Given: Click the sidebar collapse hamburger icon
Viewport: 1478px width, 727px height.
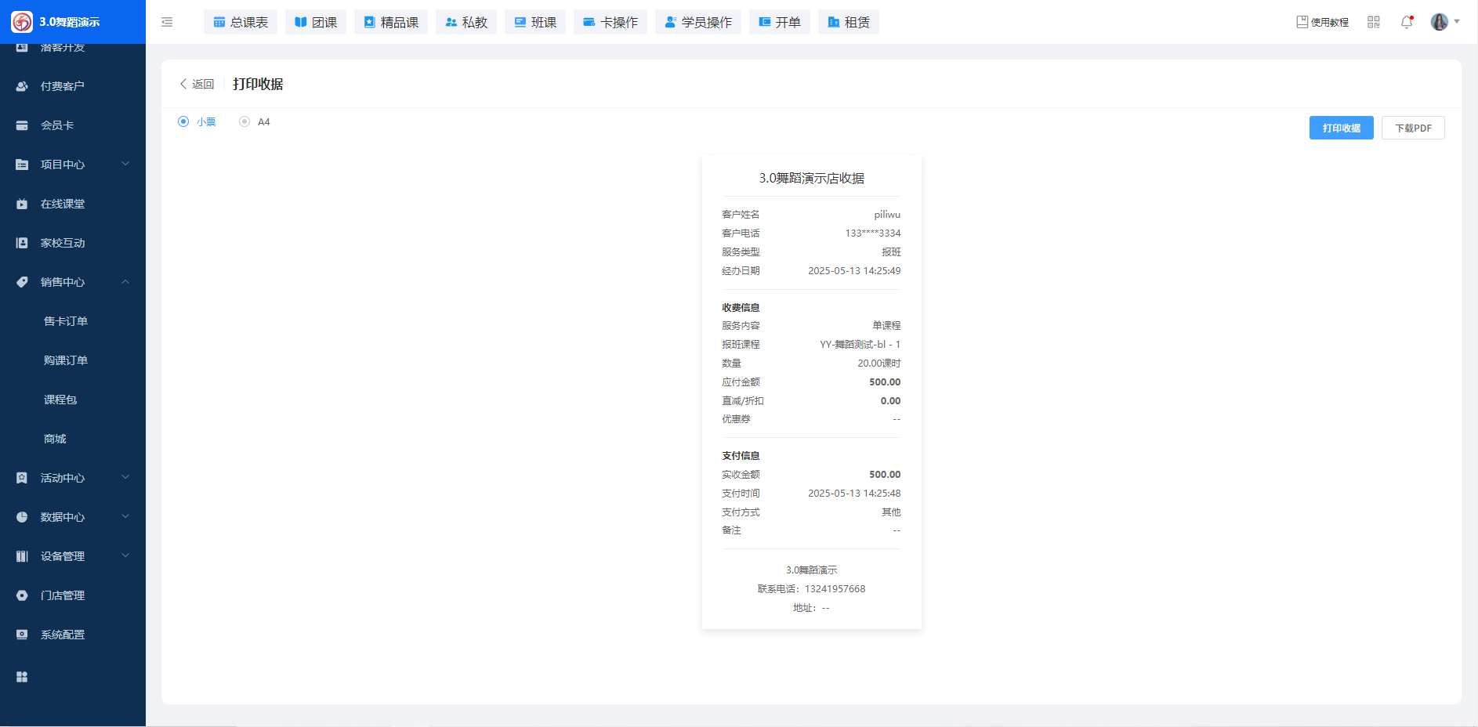Looking at the screenshot, I should 167,22.
